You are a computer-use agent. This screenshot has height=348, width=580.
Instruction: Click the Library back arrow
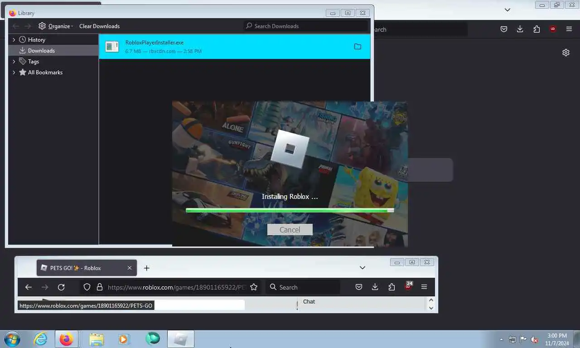tap(16, 26)
